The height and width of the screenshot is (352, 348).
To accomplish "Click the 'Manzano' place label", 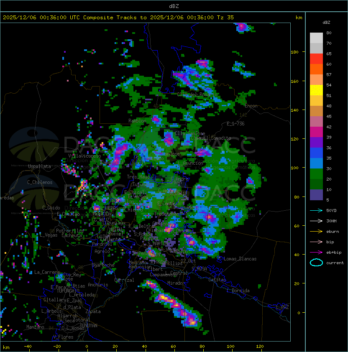I will [x=35, y=327].
